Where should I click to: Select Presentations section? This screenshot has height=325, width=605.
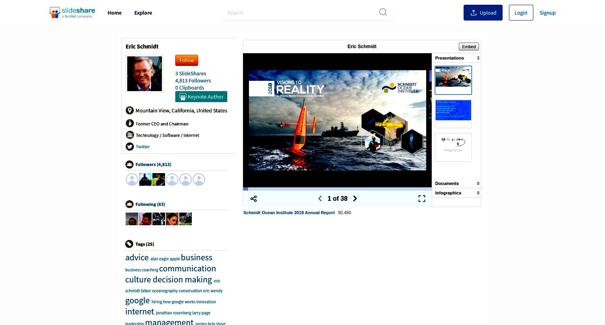[457, 58]
